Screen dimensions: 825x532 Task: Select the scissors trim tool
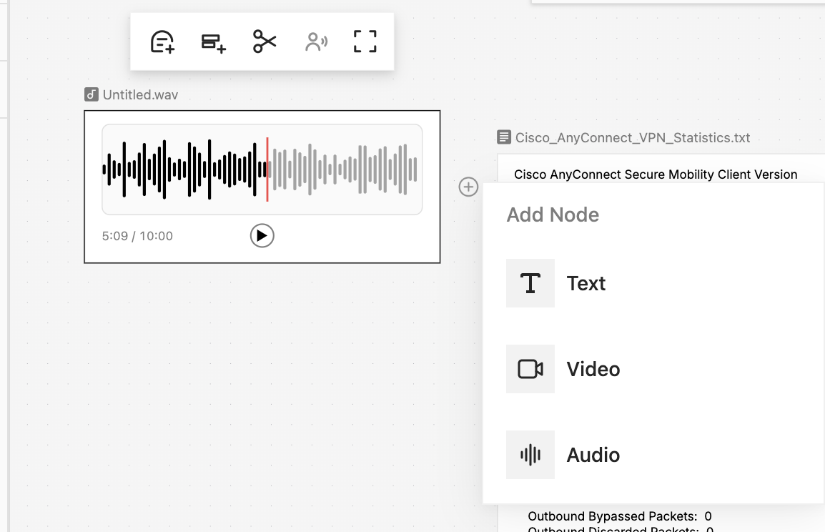point(264,41)
